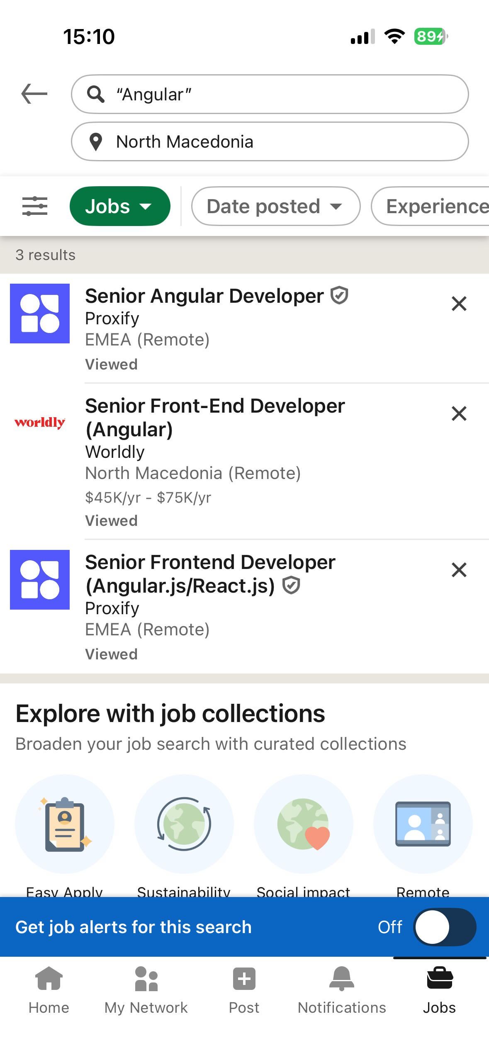Open the Remote jobs collection icon

(423, 824)
